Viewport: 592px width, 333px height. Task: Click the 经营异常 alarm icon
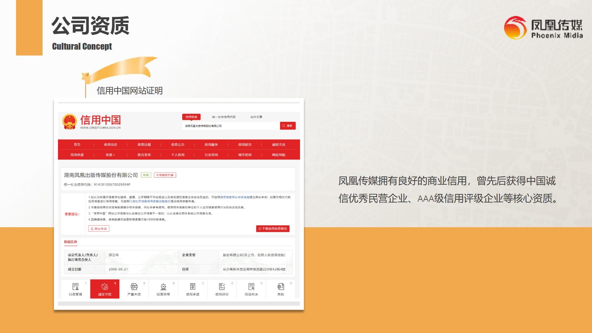click(163, 287)
